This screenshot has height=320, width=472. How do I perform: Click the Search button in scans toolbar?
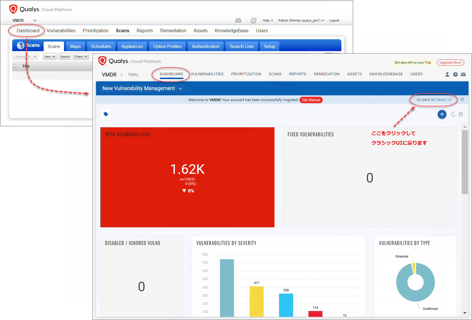point(65,56)
